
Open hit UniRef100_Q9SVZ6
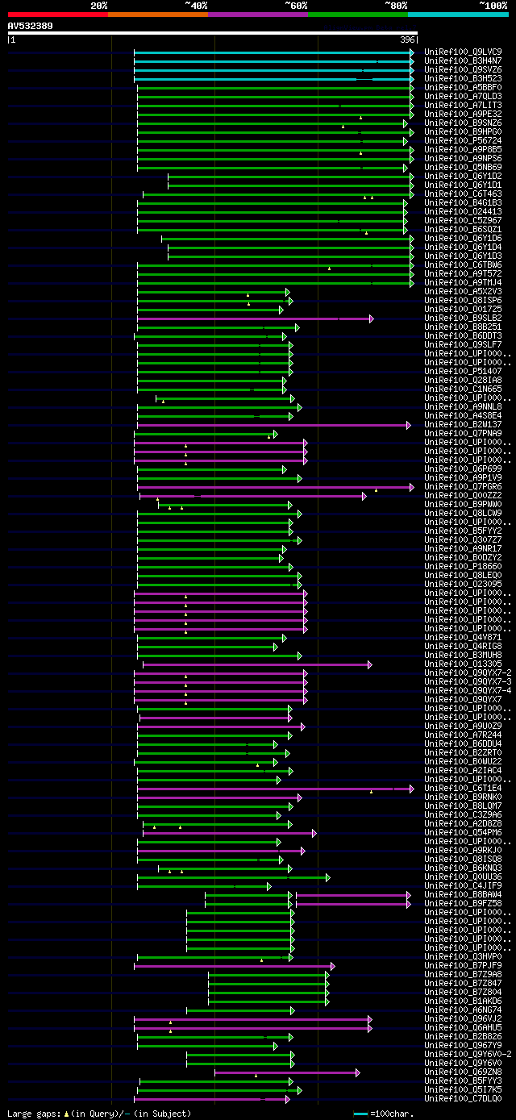[463, 69]
